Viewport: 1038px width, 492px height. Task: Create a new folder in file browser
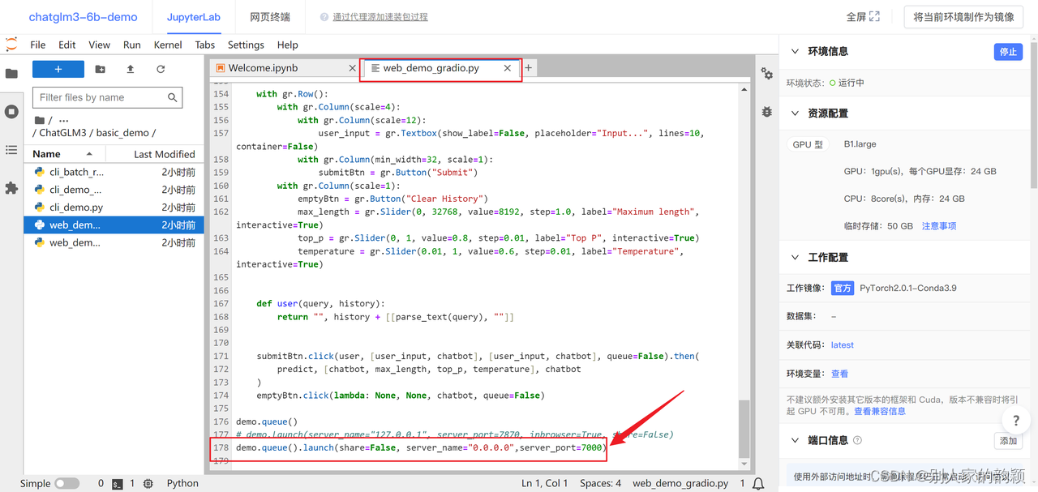100,69
